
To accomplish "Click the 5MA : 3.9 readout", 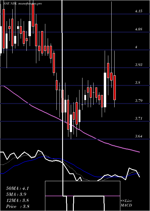I will tap(16, 194).
